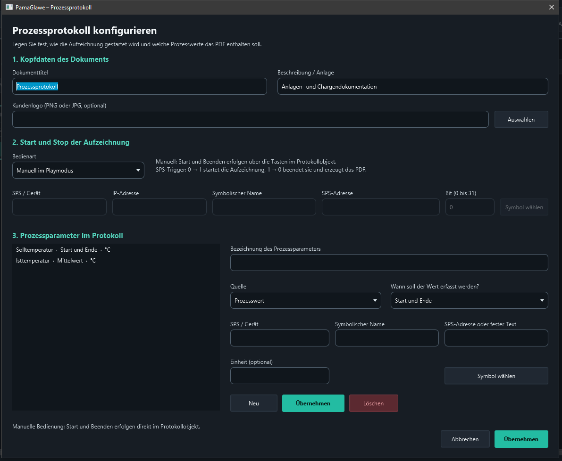The width and height of the screenshot is (562, 461).
Task: Click SPS / Gerät field in section 3
Action: coord(279,338)
